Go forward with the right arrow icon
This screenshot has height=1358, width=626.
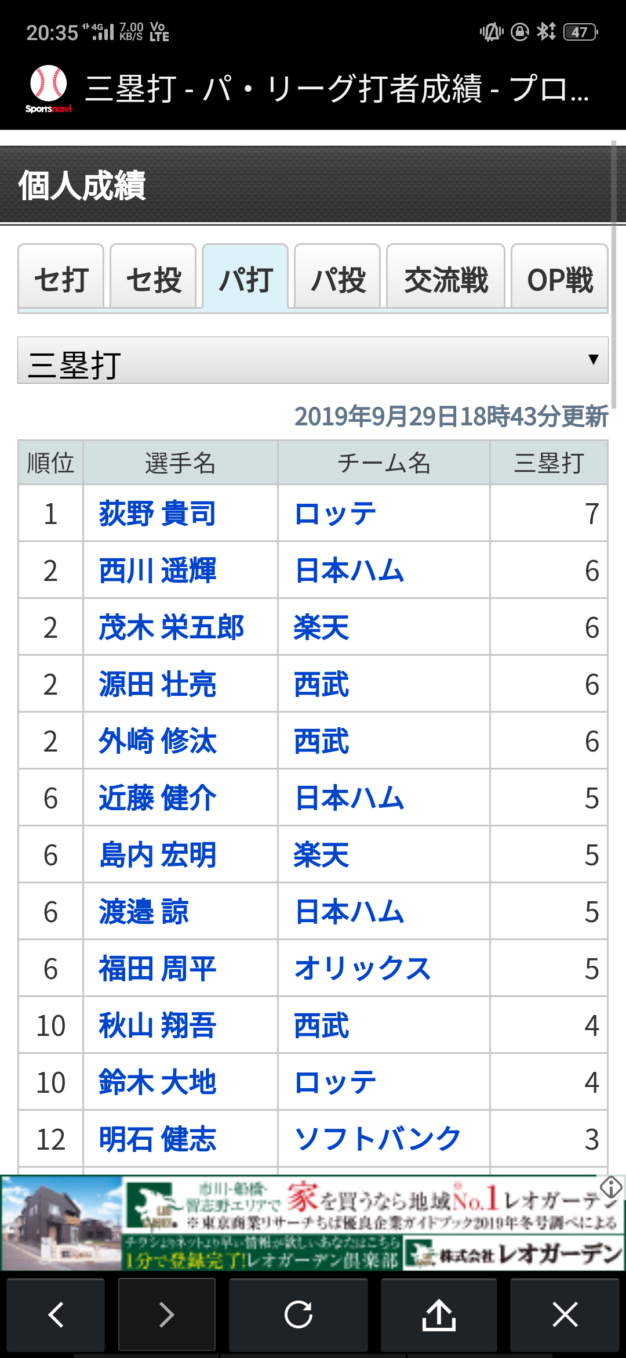(167, 1314)
